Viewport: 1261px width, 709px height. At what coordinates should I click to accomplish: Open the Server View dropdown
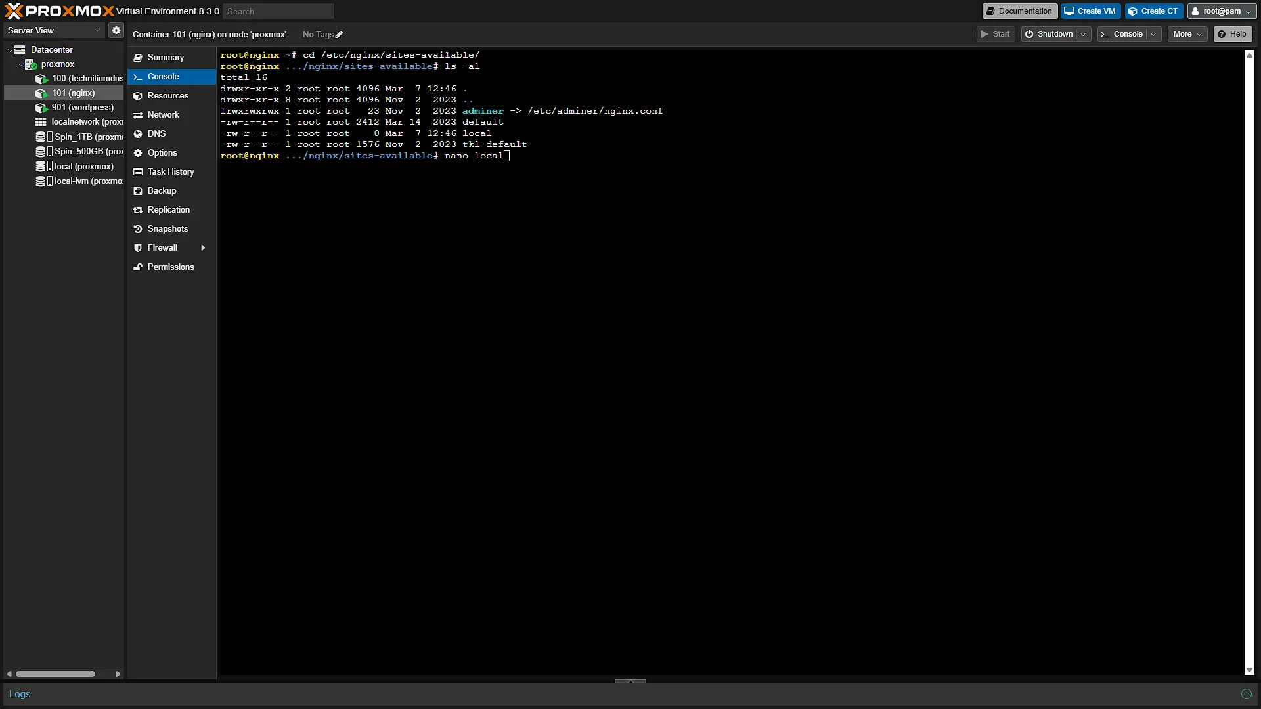point(54,30)
